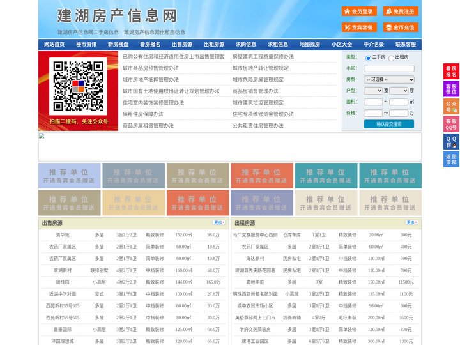The width and height of the screenshot is (460, 345).
Task: Open the 学府文苑简装房 rental listing
Action: click(255, 330)
